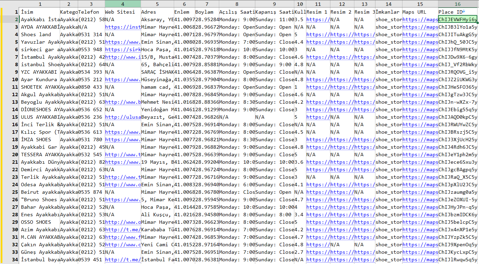
Task: Select longitude cell 28.70379
Action: pos(207,57)
